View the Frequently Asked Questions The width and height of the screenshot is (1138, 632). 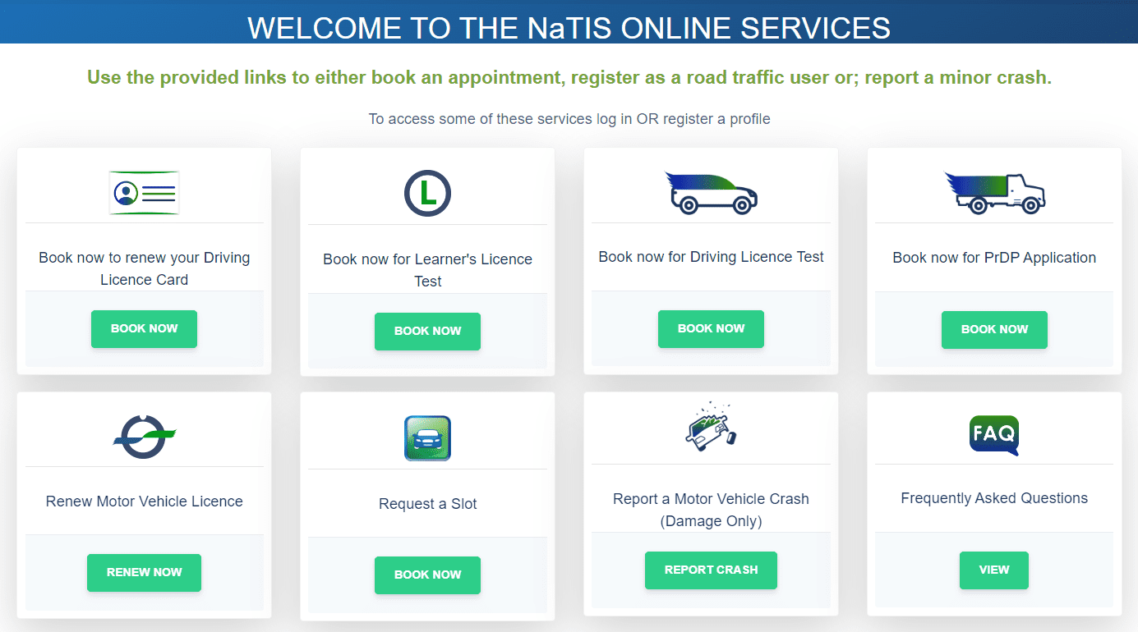pyautogui.click(x=994, y=570)
